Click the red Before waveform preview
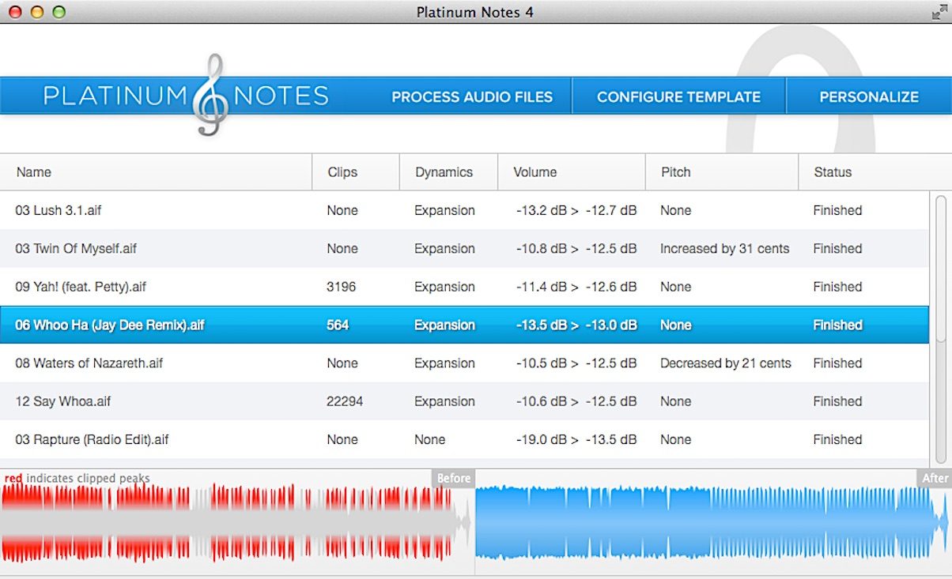The height and width of the screenshot is (579, 952). 229,523
